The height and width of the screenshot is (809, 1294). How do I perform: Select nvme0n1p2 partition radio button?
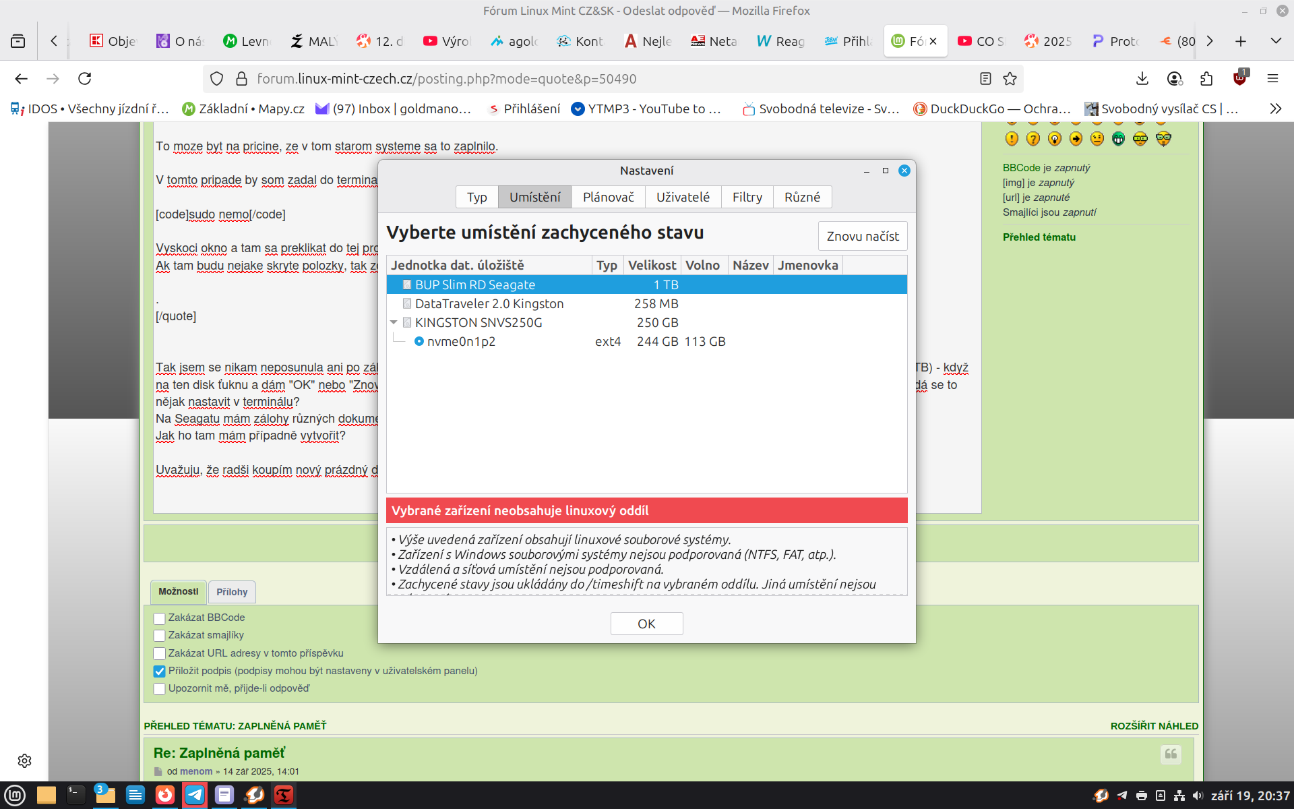[x=419, y=341]
